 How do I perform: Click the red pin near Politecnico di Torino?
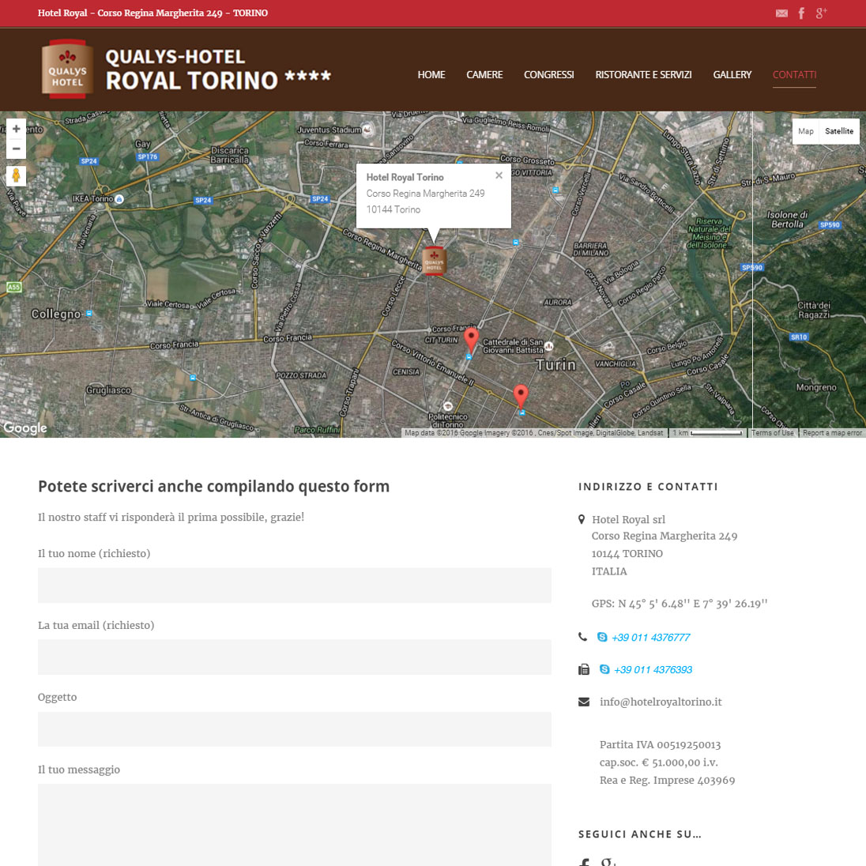[521, 396]
